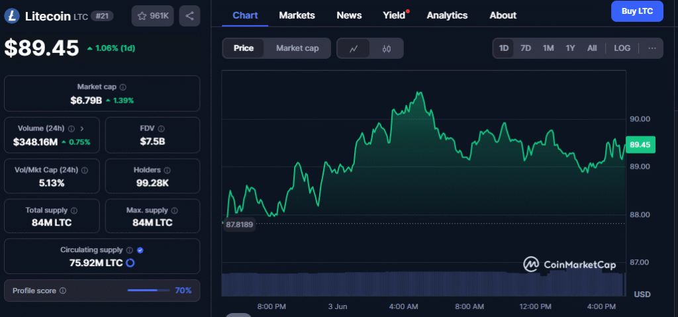This screenshot has width=678, height=317.
Task: Toggle LOG scale on the chart
Action: pos(622,48)
